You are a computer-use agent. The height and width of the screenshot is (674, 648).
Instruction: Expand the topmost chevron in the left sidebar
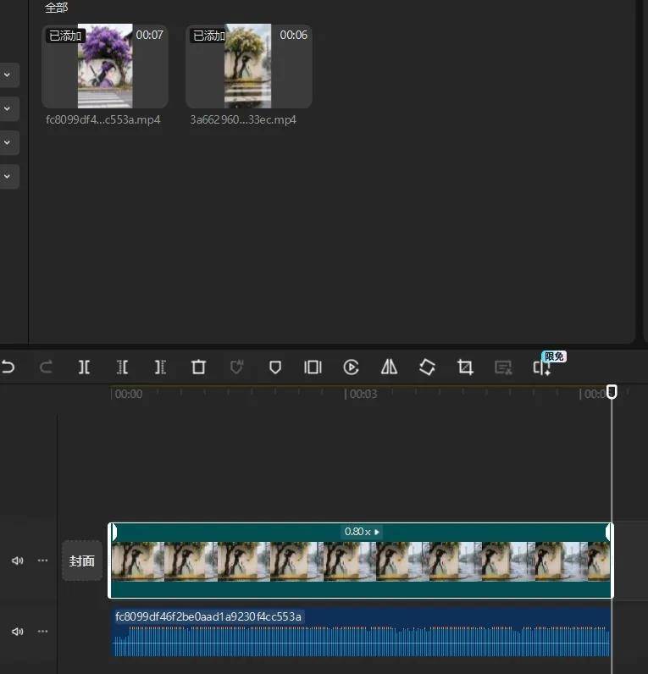coord(7,75)
